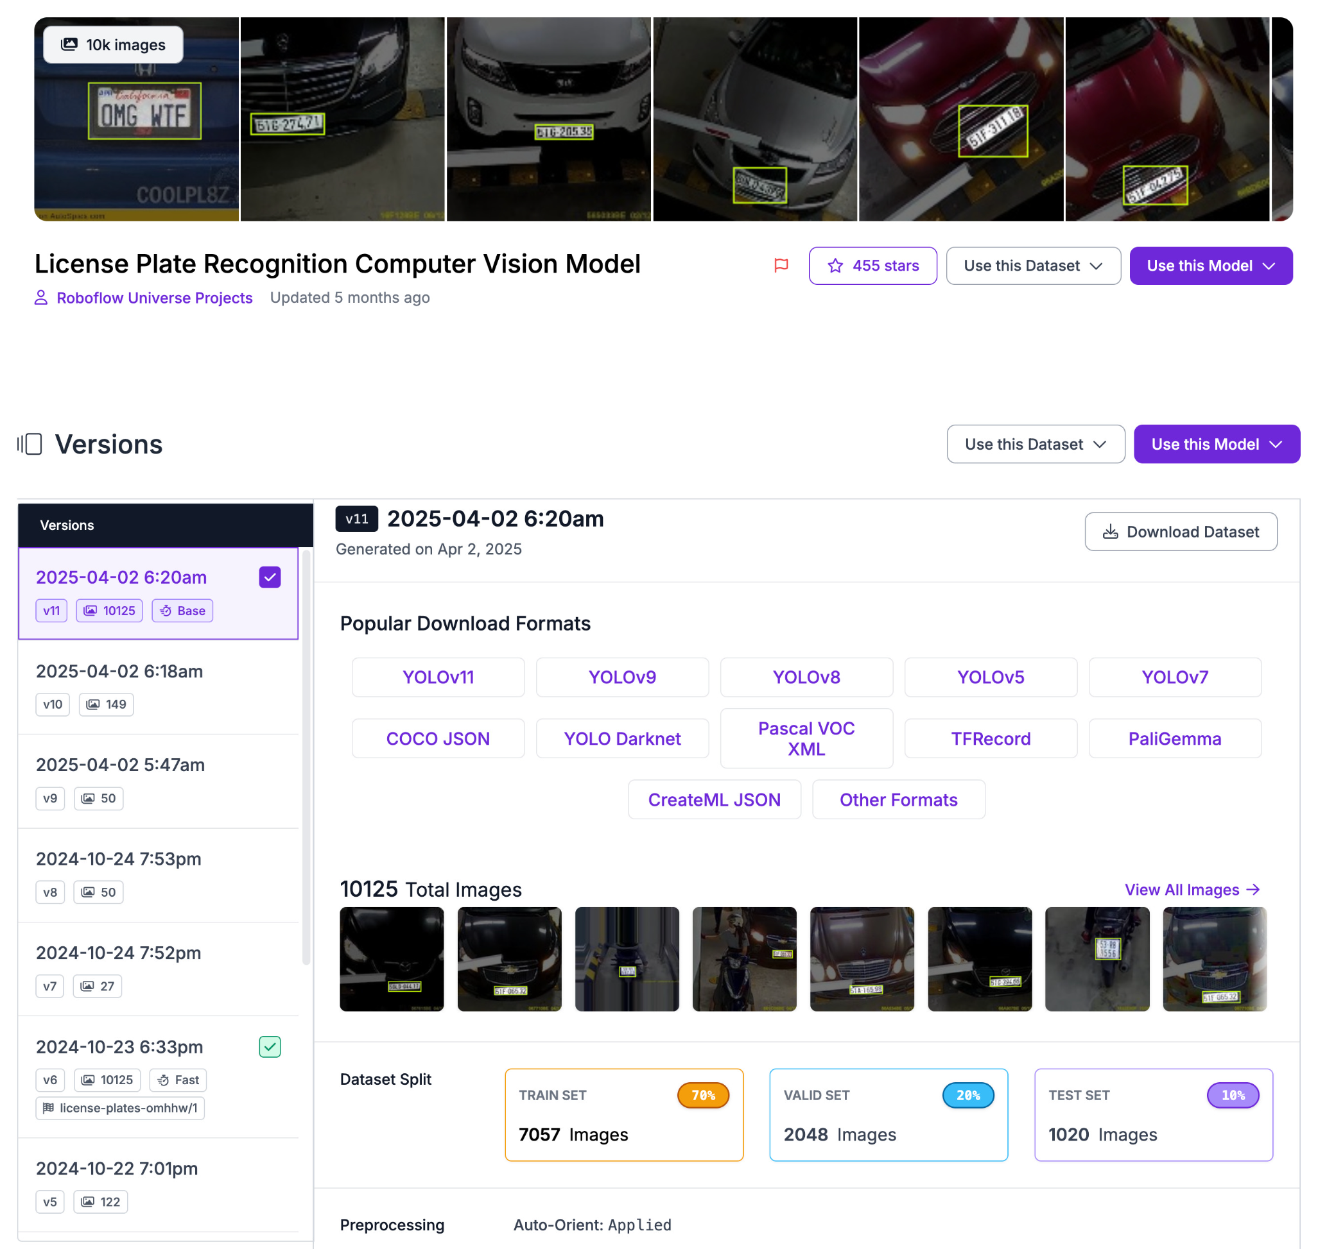Open the first dataset image thumbnail
Screen dimensions: 1318x1249
[x=391, y=958]
